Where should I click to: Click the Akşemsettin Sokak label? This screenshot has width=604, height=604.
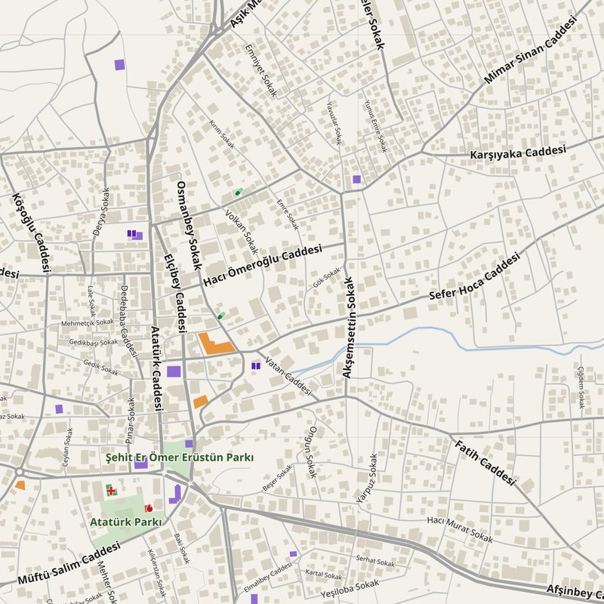point(348,328)
